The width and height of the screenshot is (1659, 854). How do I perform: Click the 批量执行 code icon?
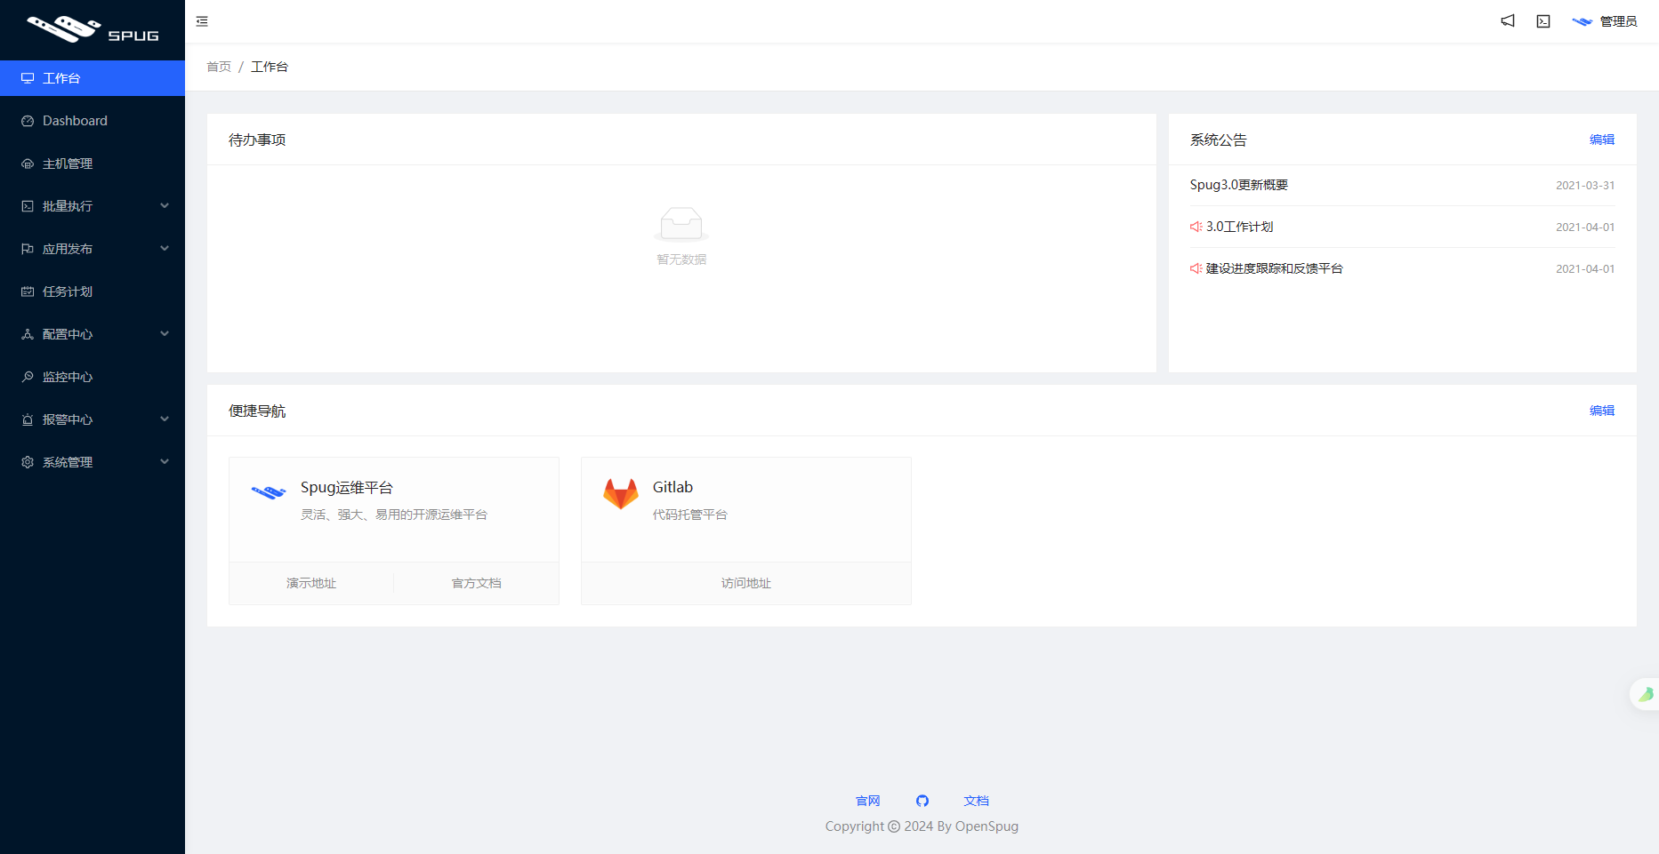pyautogui.click(x=28, y=206)
